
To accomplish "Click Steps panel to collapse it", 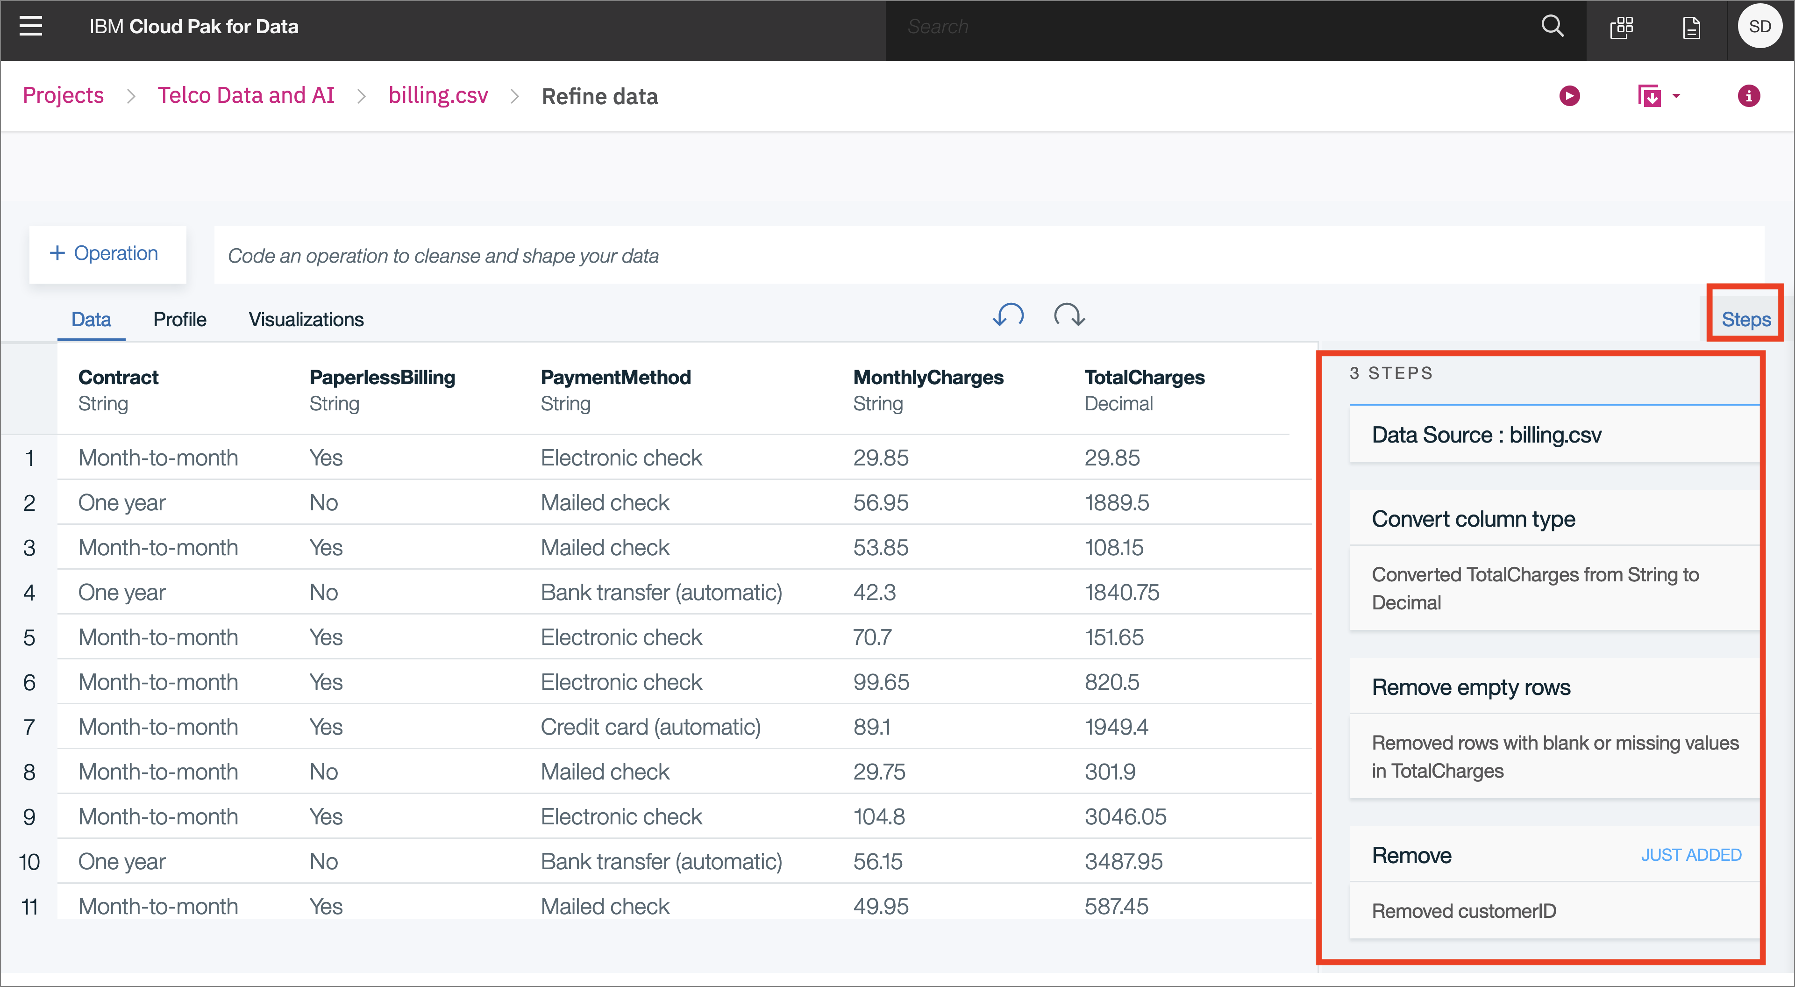I will pyautogui.click(x=1745, y=318).
